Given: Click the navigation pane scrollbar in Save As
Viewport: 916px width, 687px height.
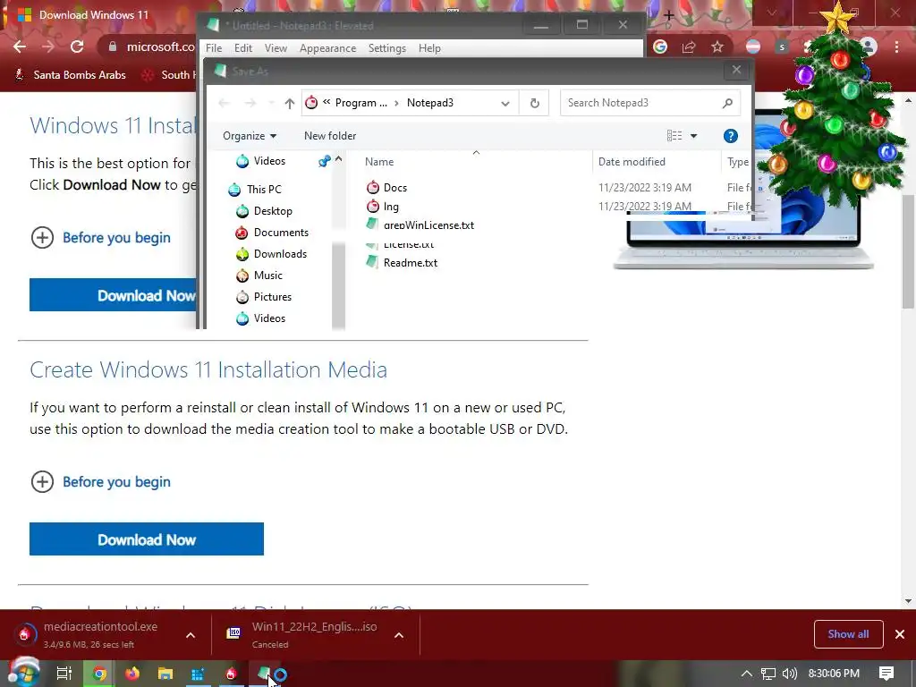Looking at the screenshot, I should tap(338, 285).
